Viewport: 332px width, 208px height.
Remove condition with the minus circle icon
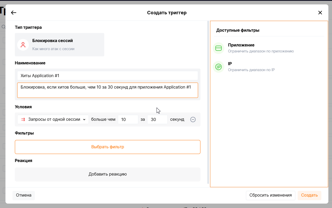pos(193,119)
